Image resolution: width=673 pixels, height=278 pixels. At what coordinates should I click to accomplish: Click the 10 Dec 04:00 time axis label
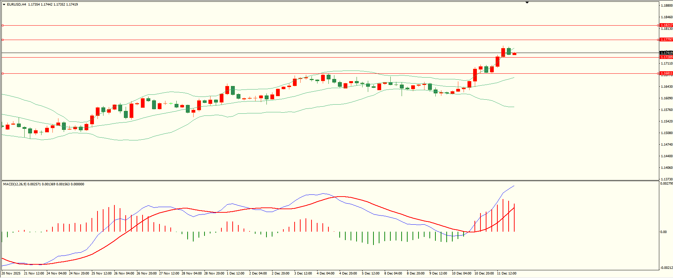(x=461, y=273)
